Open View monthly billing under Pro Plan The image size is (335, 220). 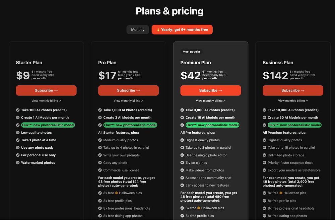coord(128,100)
